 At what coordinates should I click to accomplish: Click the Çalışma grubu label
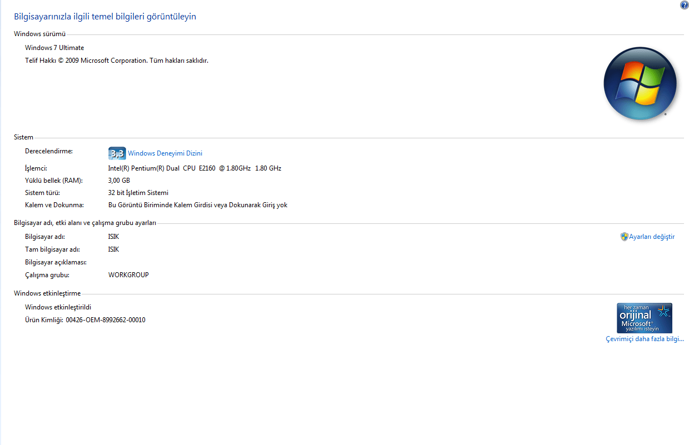(x=47, y=275)
